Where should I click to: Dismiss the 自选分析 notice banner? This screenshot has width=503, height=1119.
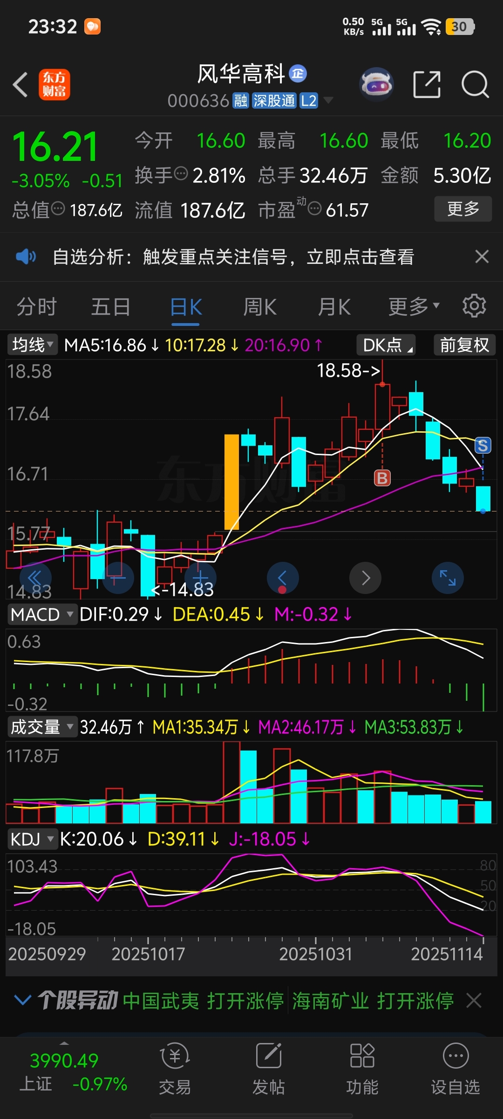coord(482,256)
